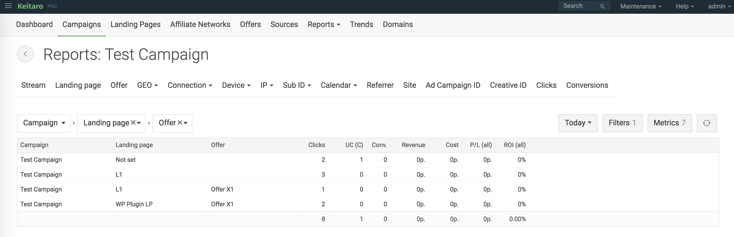The height and width of the screenshot is (237, 734).
Task: Select the Stream report tab
Action: click(x=33, y=85)
